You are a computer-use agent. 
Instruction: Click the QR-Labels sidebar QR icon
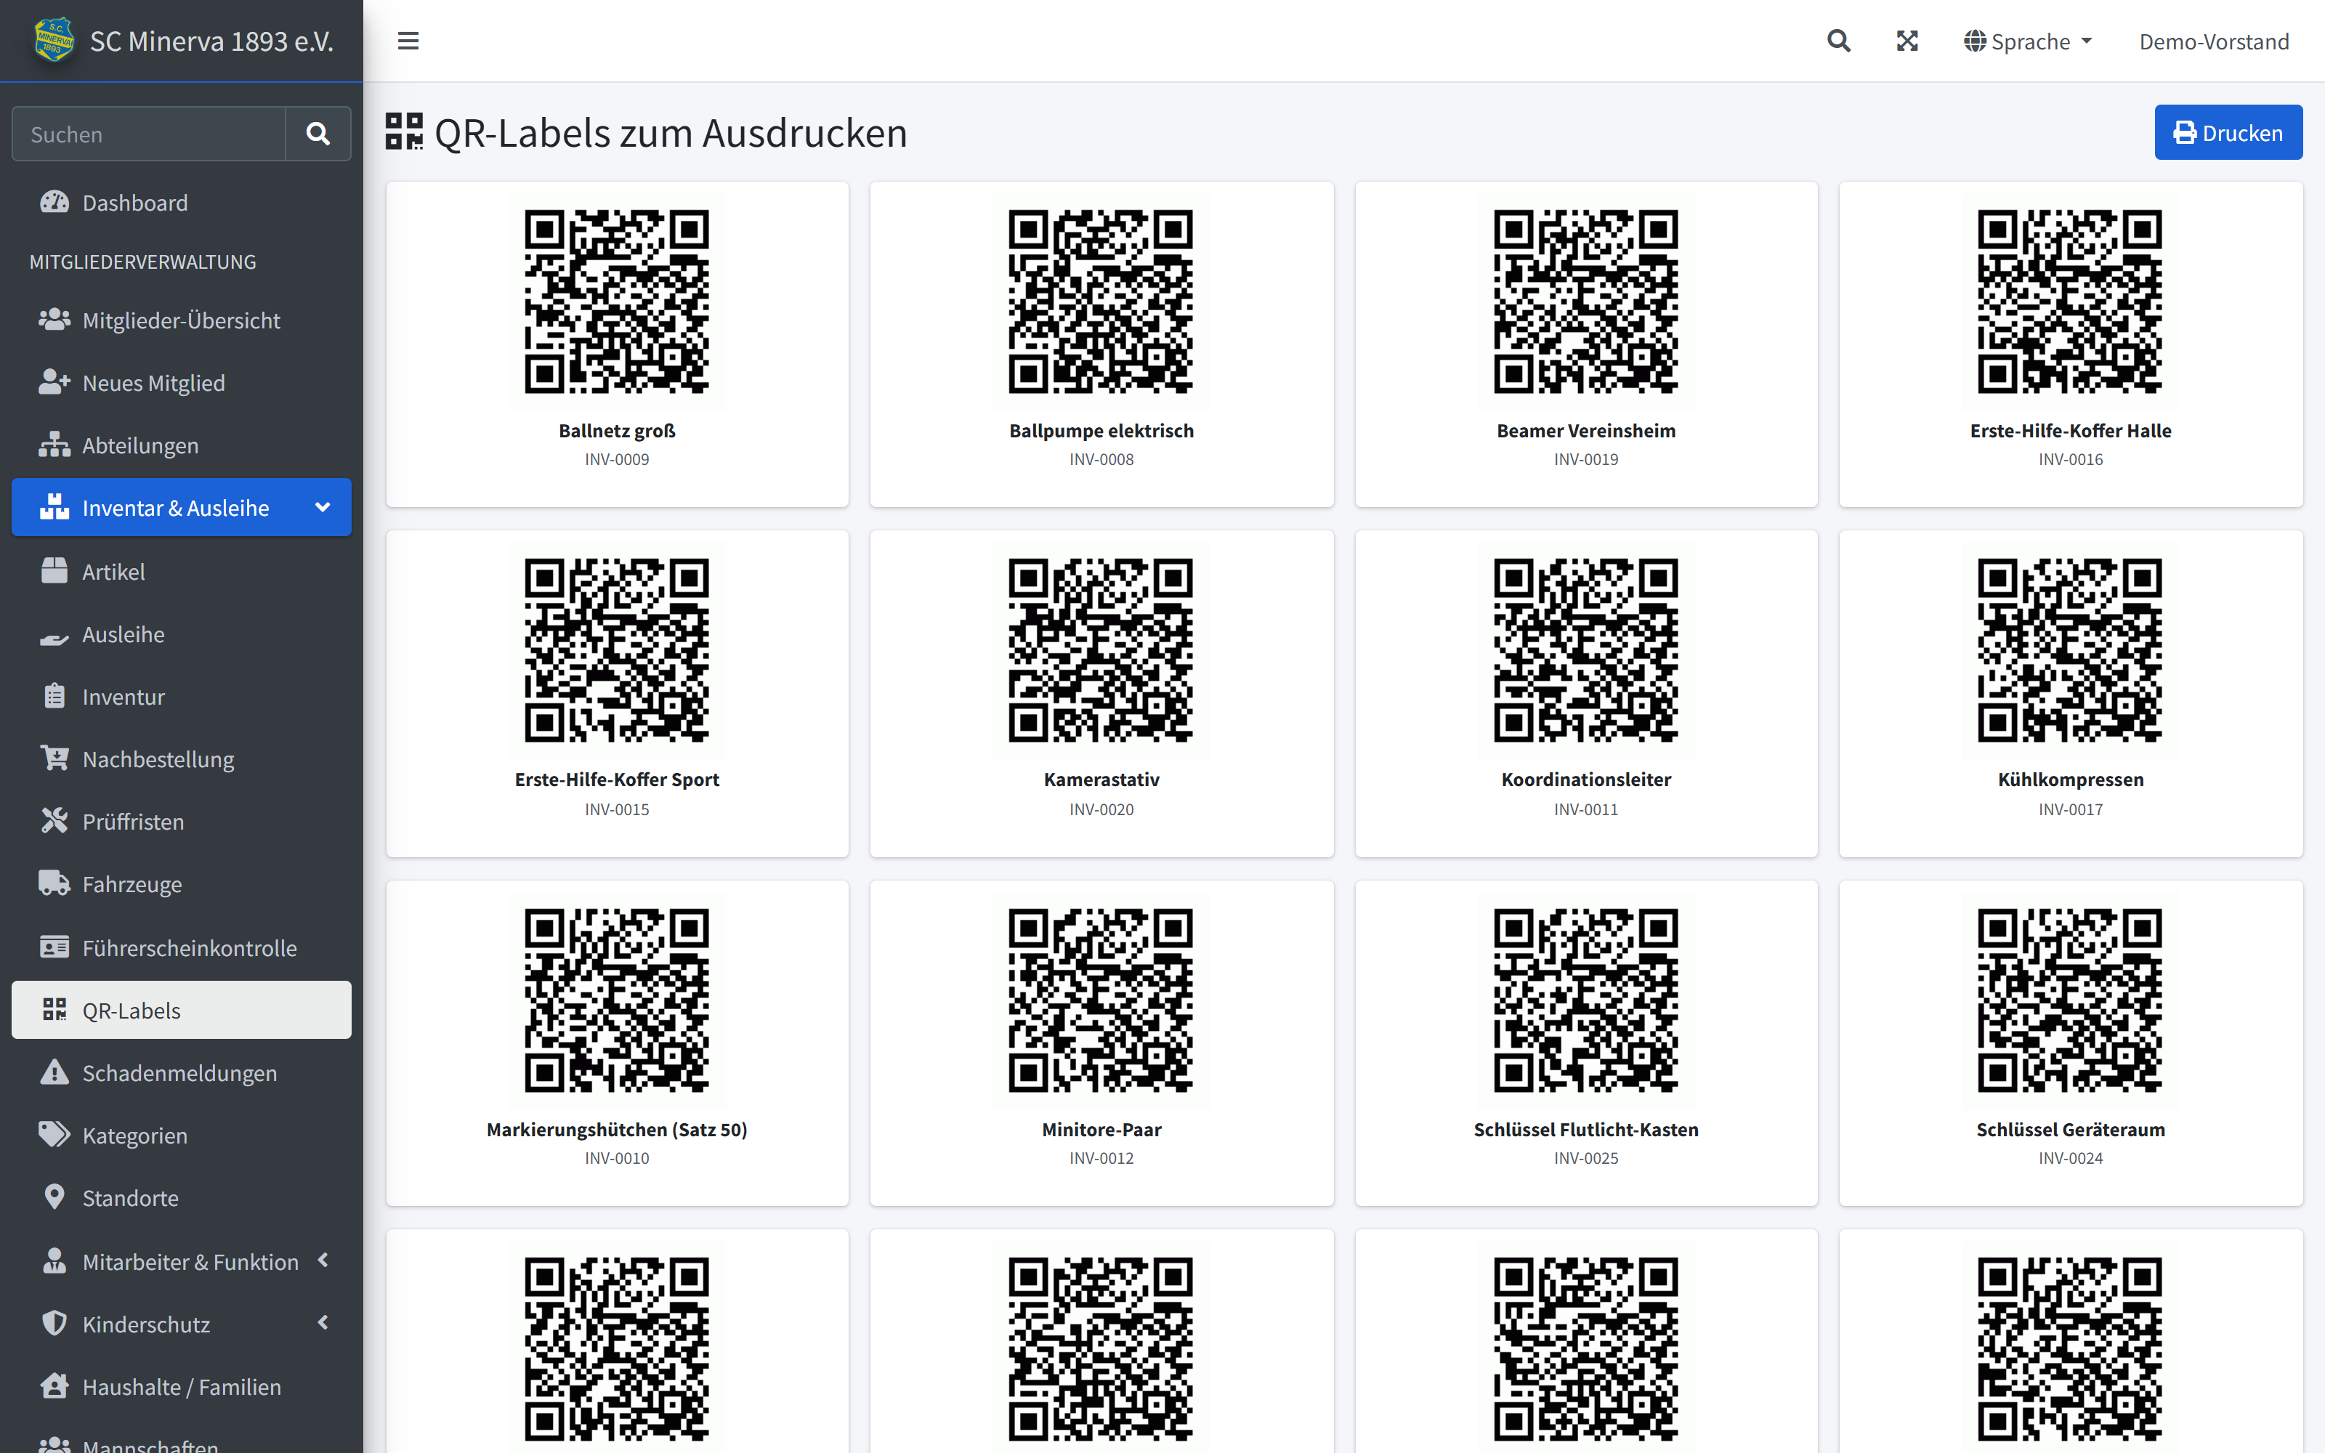pos(54,1009)
